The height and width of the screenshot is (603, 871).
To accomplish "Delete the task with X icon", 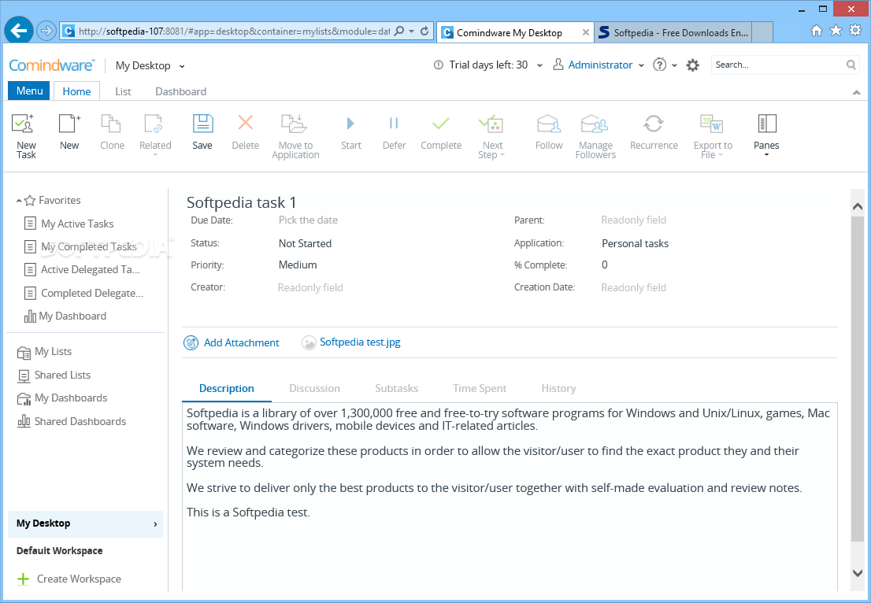I will click(x=245, y=131).
